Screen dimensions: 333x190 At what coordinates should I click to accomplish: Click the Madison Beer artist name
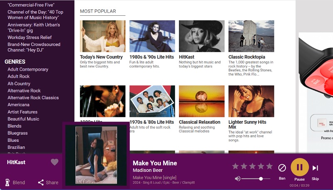pyautogui.click(x=148, y=170)
